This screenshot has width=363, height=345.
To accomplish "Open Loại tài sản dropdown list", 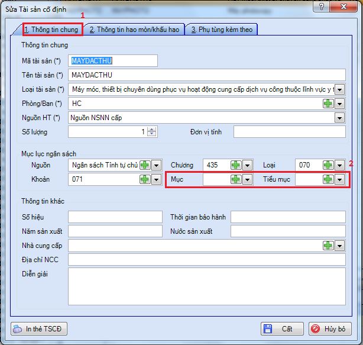I will (x=339, y=89).
